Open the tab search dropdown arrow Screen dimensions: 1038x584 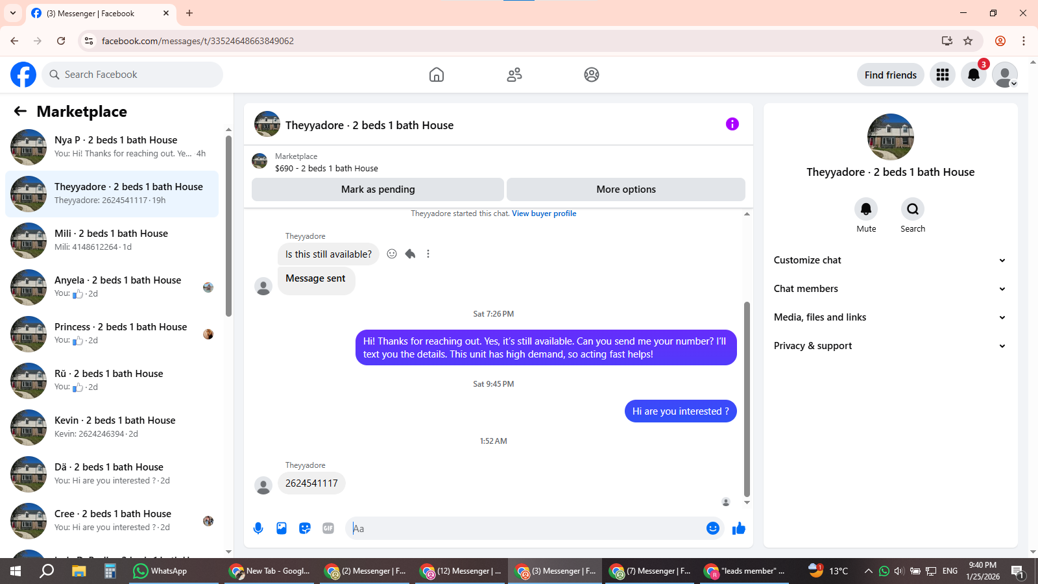point(13,13)
